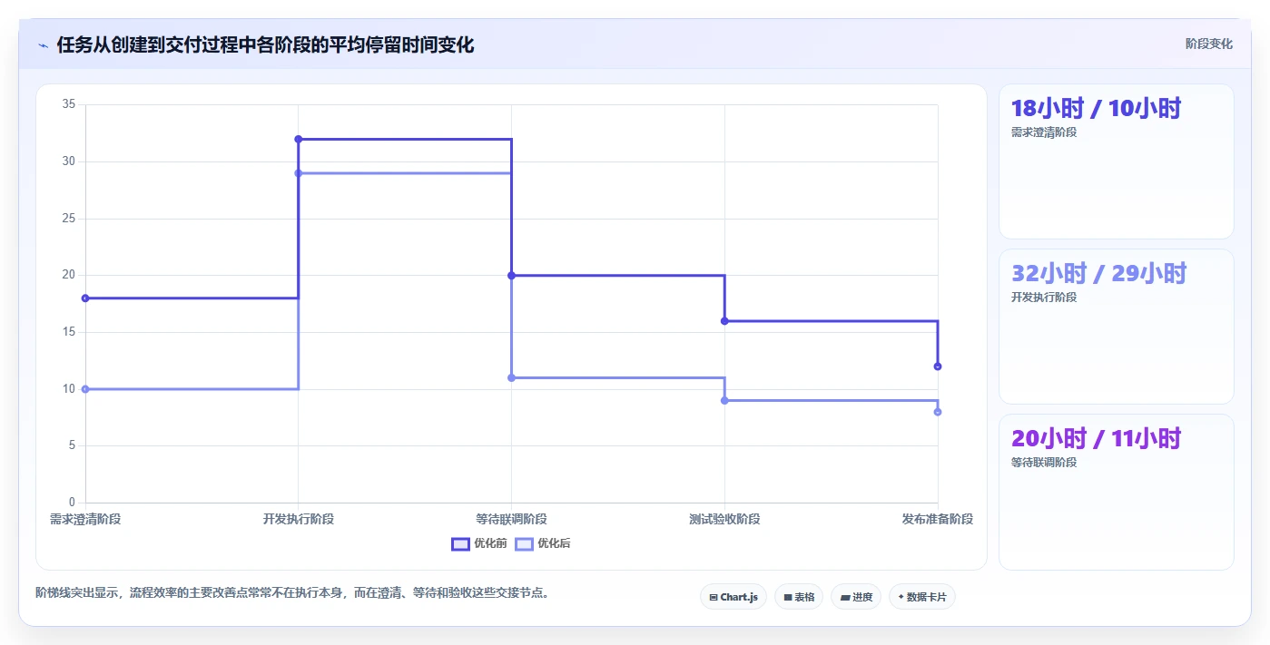Click the footnote text starting 阶梯线突出显示
This screenshot has width=1270, height=645.
click(293, 593)
